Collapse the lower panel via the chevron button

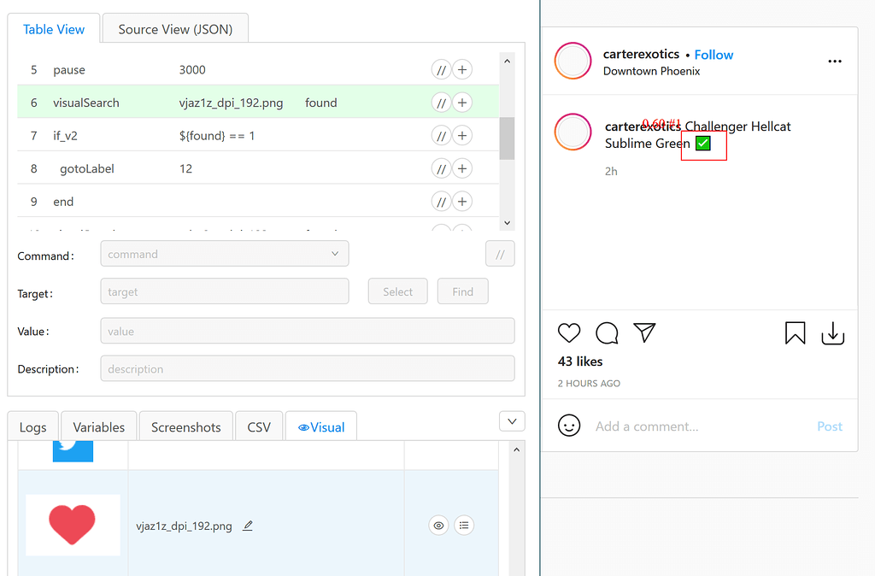click(511, 420)
